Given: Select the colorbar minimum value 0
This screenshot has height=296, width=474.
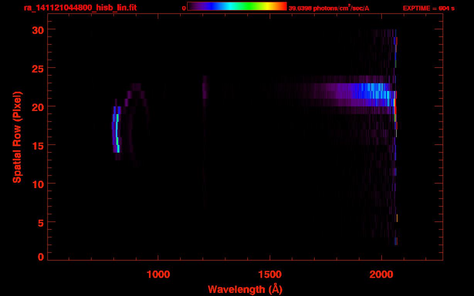Looking at the screenshot, I should point(184,8).
